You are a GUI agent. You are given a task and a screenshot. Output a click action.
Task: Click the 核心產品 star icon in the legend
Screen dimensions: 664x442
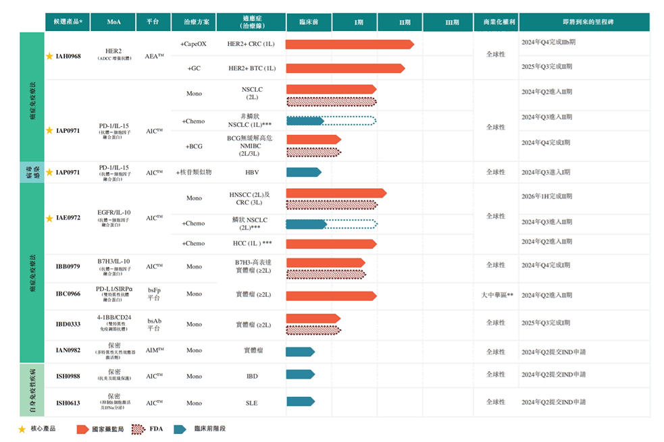pyautogui.click(x=22, y=429)
